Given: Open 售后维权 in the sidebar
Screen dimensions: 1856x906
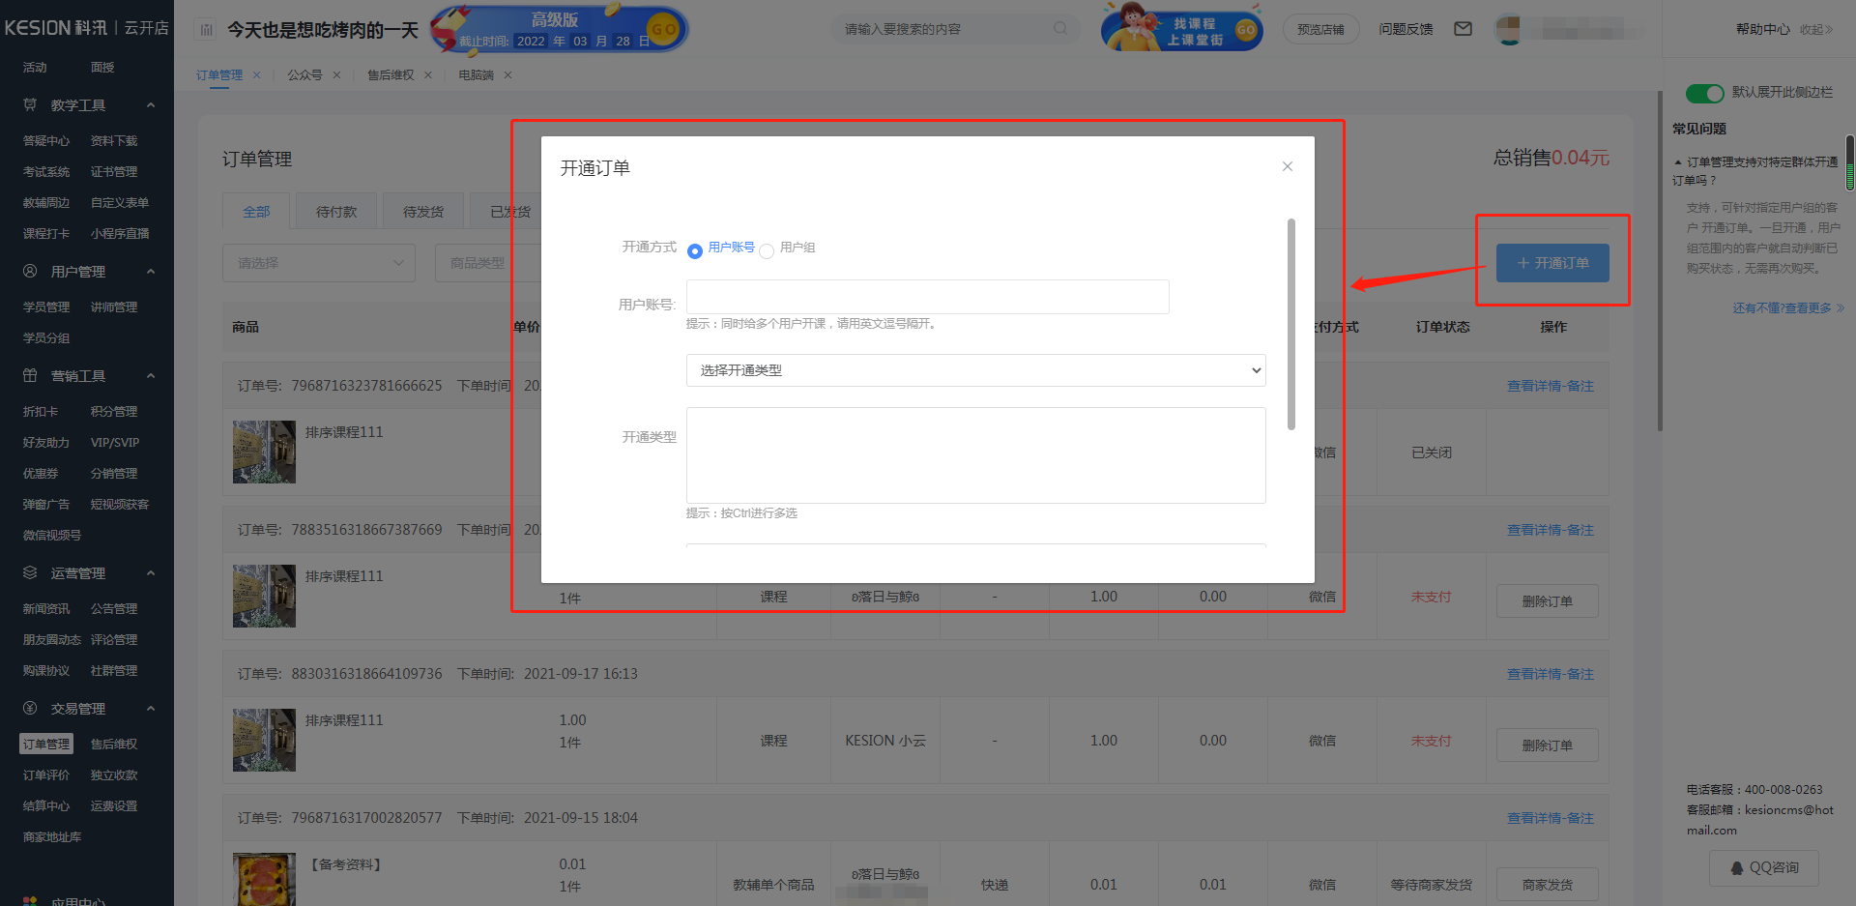Looking at the screenshot, I should tap(114, 744).
